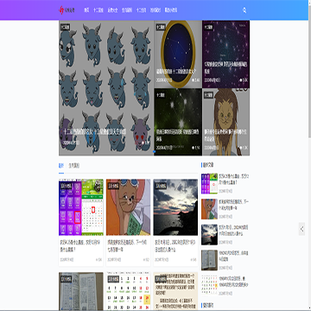Open the beige text paragraph article in second row
Image resolution: width=311 pixels, height=311 pixels.
click(x=175, y=291)
